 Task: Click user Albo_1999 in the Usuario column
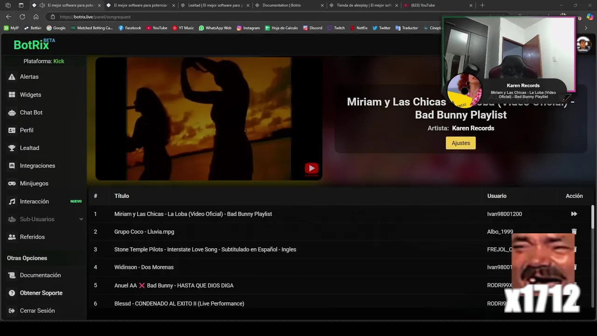tap(500, 232)
